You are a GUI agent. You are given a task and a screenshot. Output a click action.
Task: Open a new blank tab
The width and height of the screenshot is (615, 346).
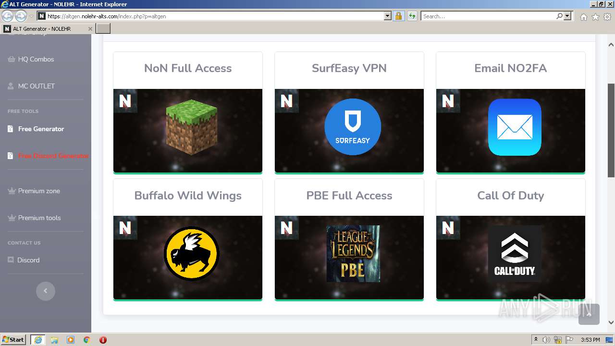[x=103, y=29]
